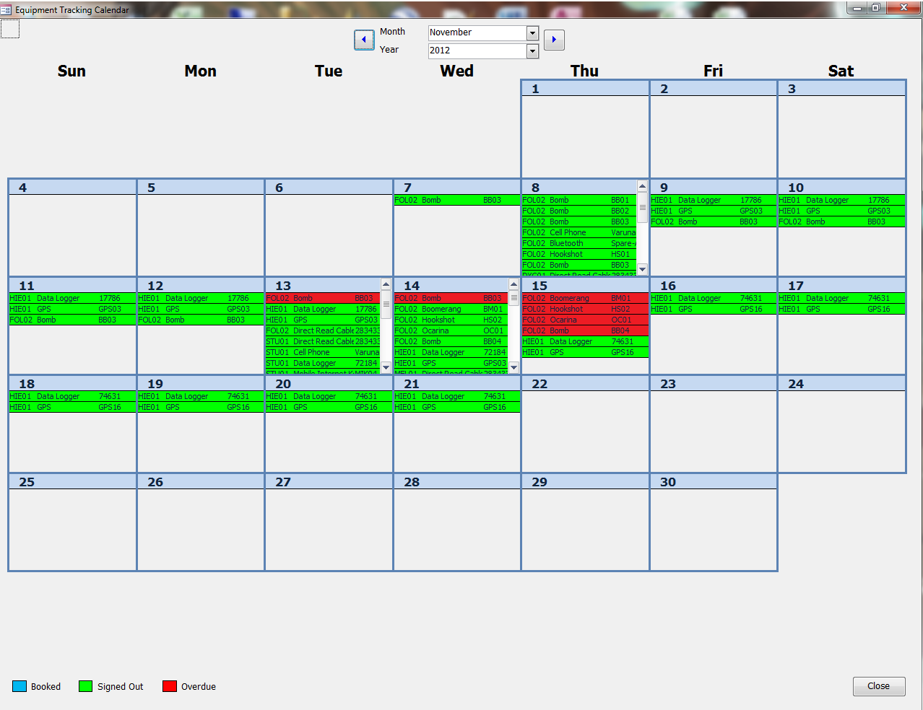This screenshot has height=710, width=923.
Task: Open the Month dropdown arrow
Action: (x=532, y=33)
